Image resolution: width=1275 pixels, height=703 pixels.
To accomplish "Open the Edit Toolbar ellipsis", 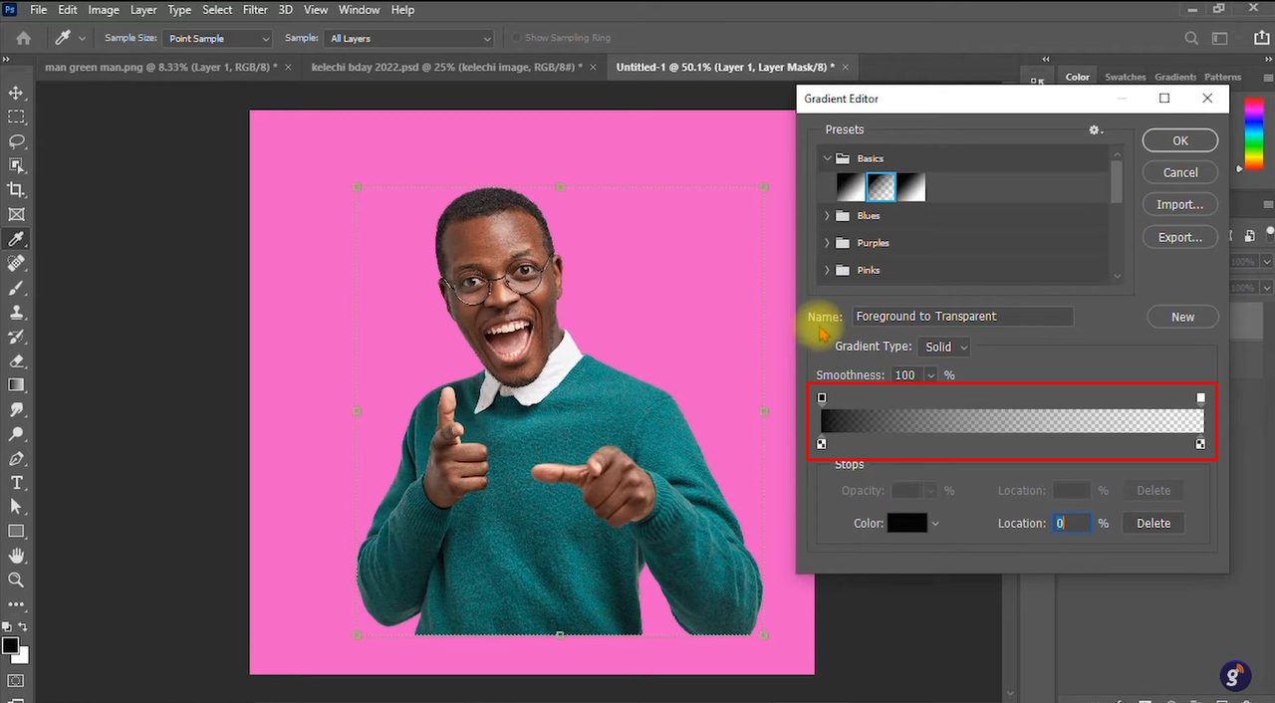I will pos(16,604).
